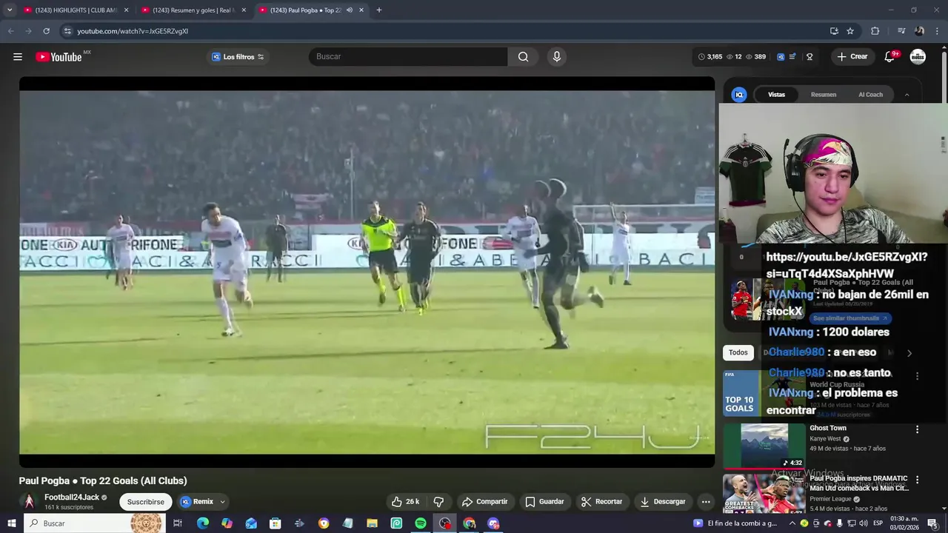The height and width of the screenshot is (533, 948).
Task: Open the Chrome media control icon
Action: pos(901,31)
